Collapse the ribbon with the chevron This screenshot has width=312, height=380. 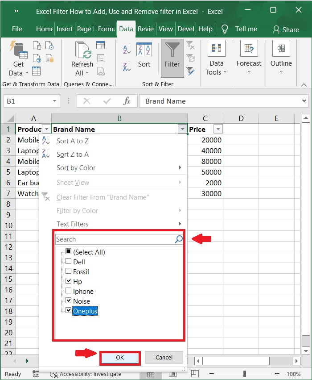tap(304, 85)
